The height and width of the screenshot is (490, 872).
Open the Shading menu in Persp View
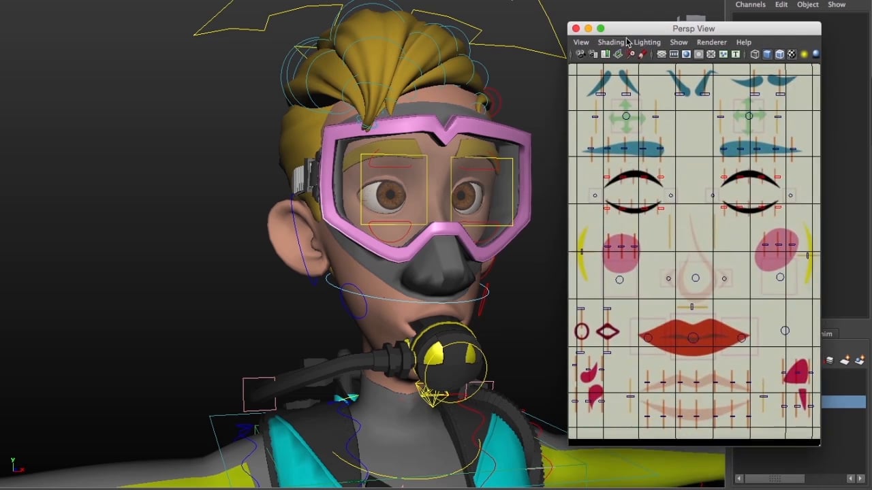point(611,42)
